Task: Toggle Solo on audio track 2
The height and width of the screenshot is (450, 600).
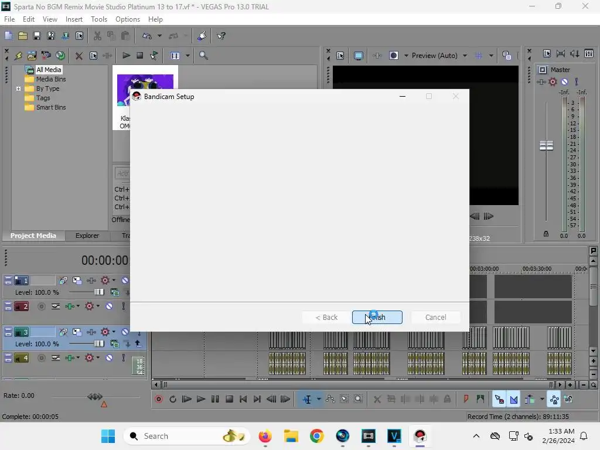Action: [123, 306]
